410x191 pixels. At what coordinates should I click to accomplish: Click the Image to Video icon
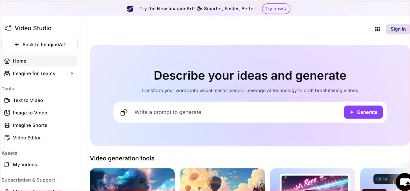[x=7, y=113]
